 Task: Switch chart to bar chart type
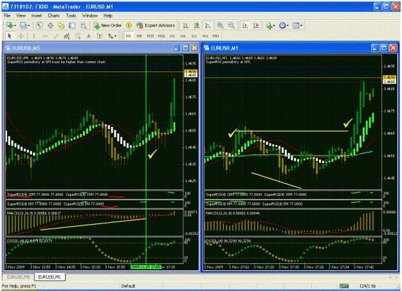[186, 25]
